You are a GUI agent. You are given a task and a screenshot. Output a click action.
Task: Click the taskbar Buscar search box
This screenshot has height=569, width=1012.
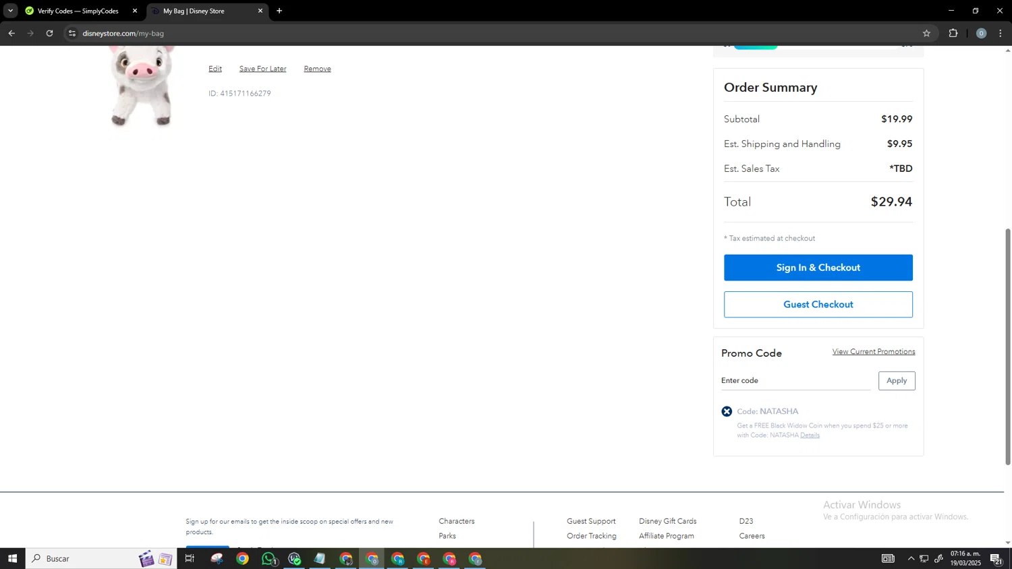point(101,558)
